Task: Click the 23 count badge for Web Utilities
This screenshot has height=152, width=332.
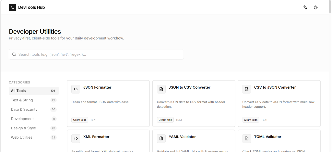Action: coord(53,137)
